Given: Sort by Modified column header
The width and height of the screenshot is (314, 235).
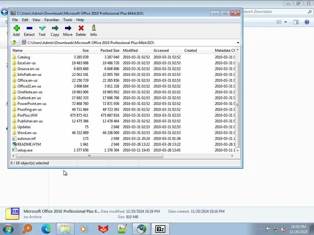Looking at the screenshot, I should pyautogui.click(x=136, y=50).
